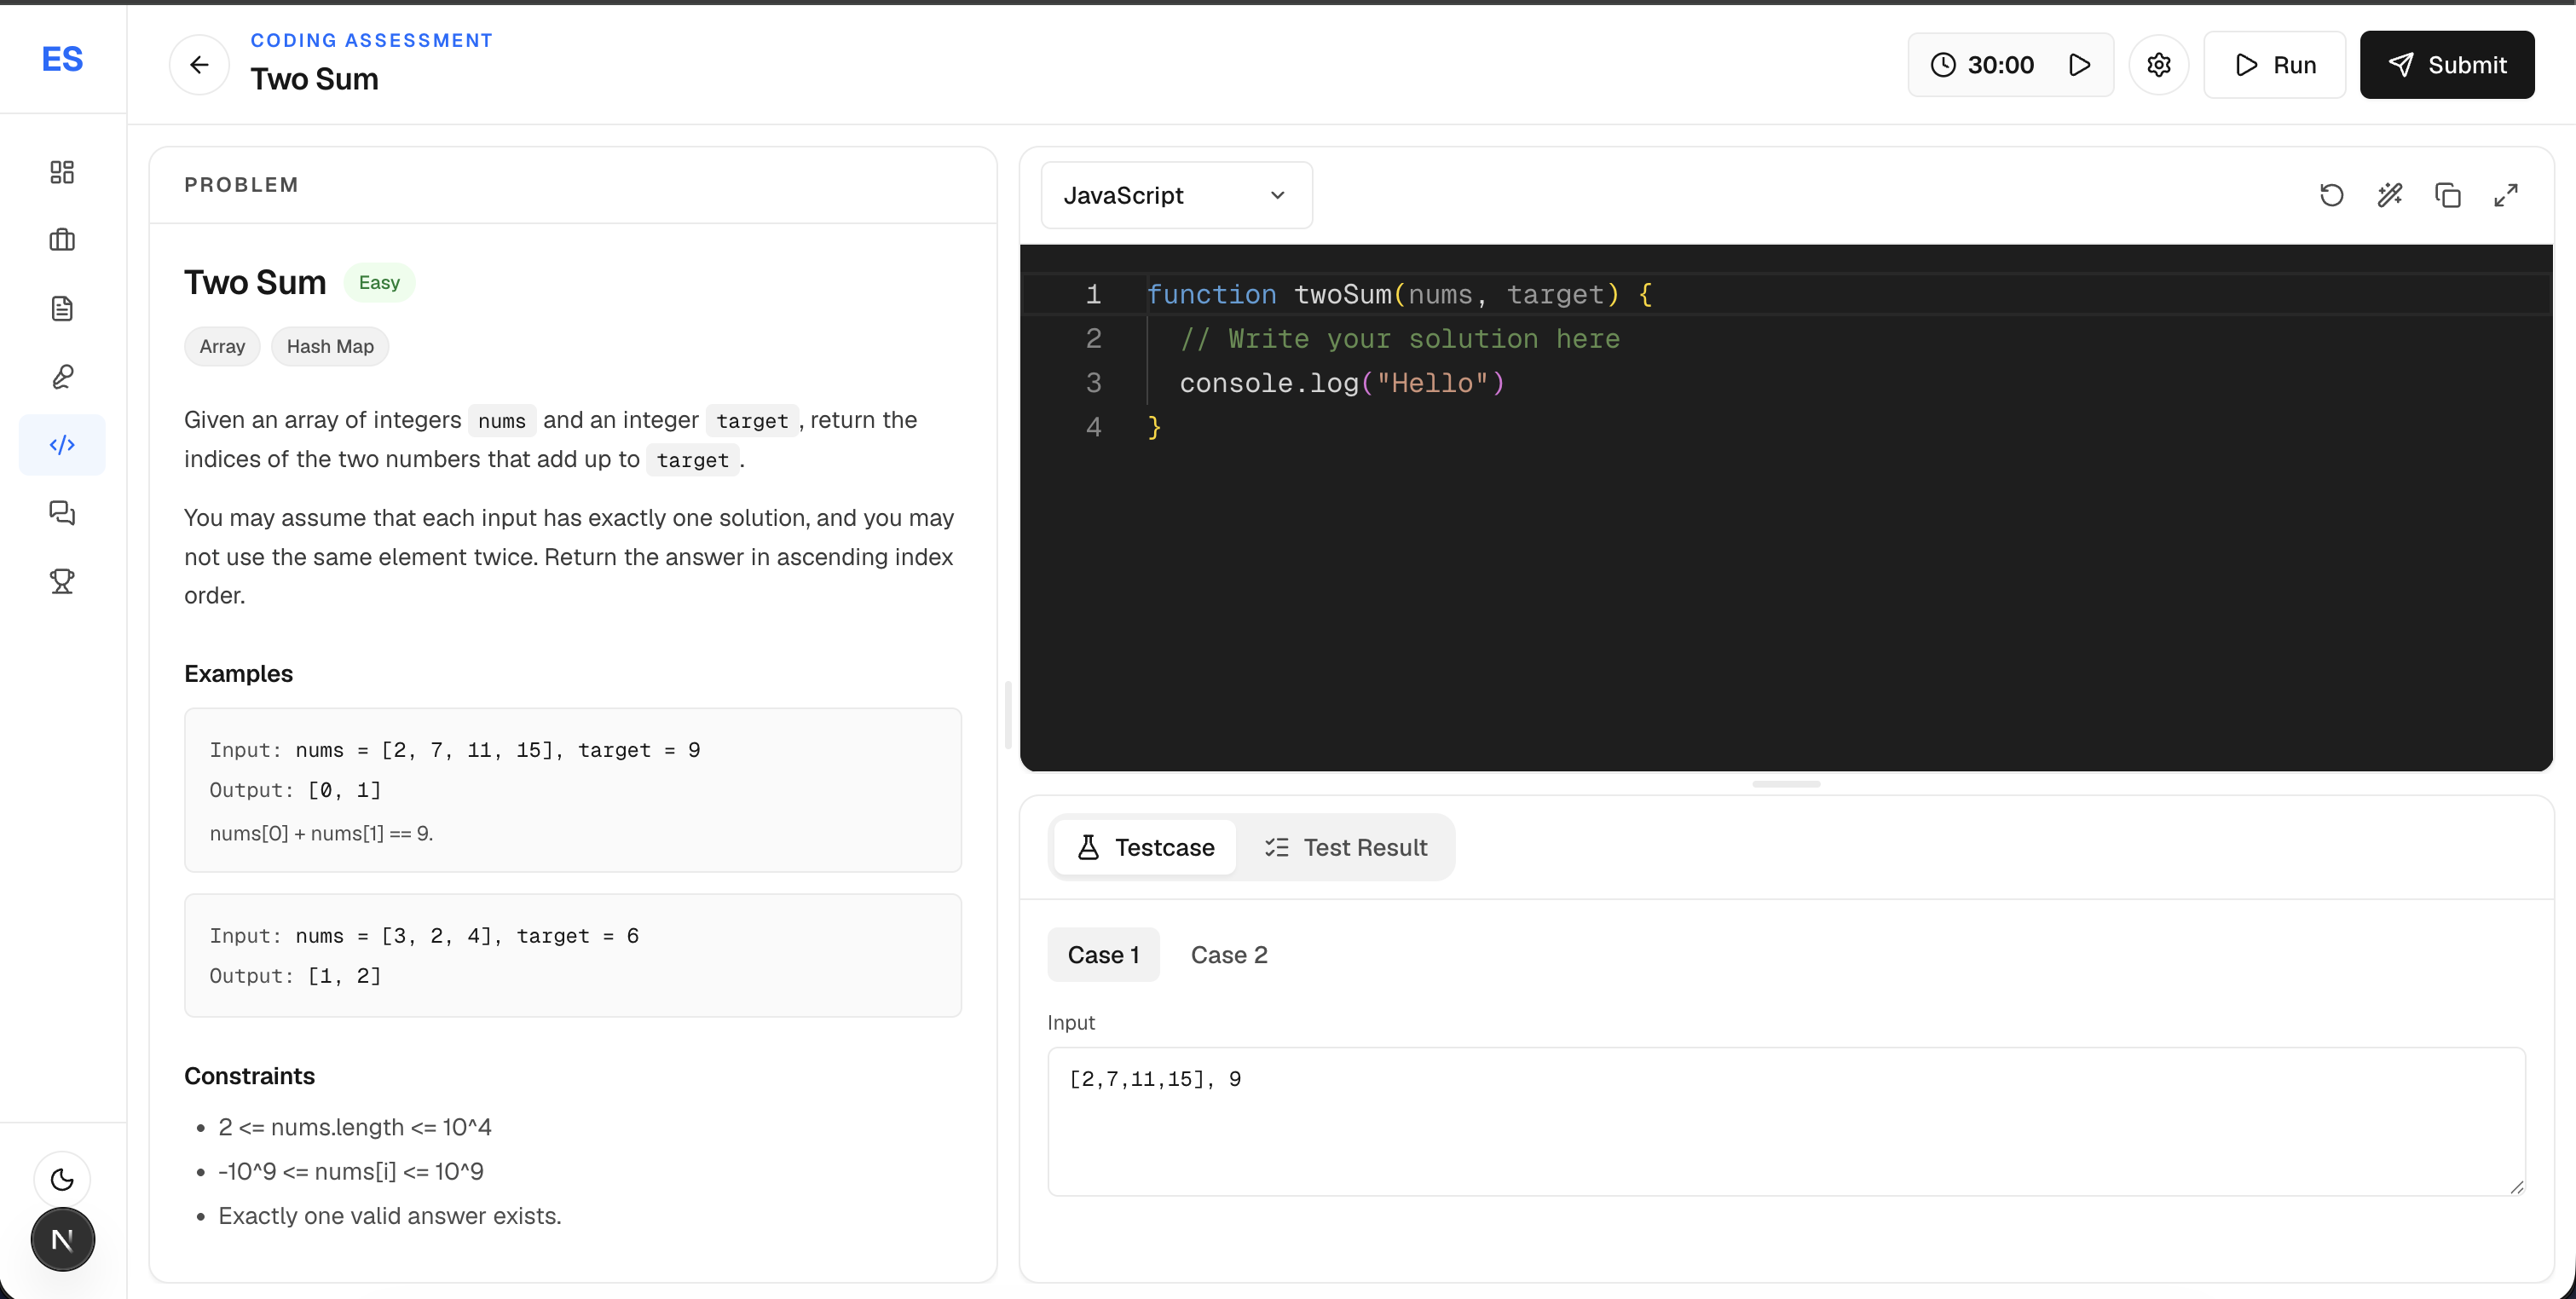This screenshot has height=1299, width=2576.
Task: Click the checklist icon on Test Result tab
Action: click(1276, 847)
